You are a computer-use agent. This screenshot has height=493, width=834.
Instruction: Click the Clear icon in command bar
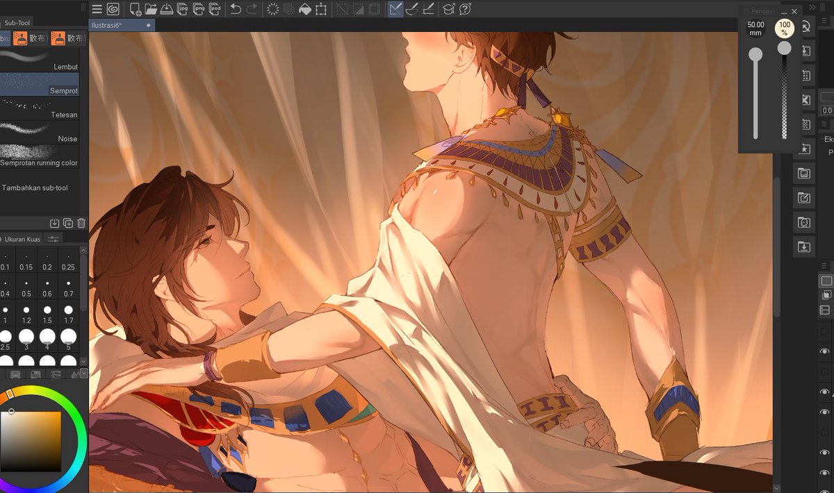272,9
